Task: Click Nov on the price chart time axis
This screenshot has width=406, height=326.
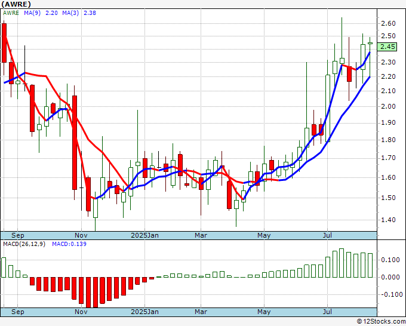Action: point(81,235)
